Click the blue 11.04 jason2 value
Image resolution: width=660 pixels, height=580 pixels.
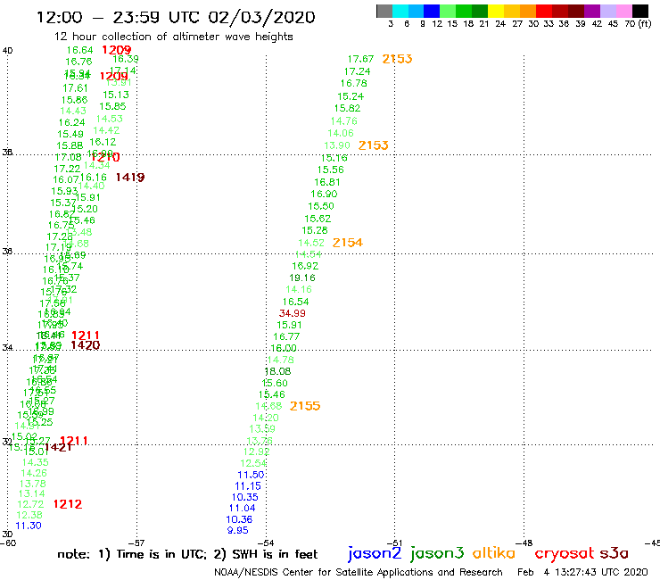point(243,509)
